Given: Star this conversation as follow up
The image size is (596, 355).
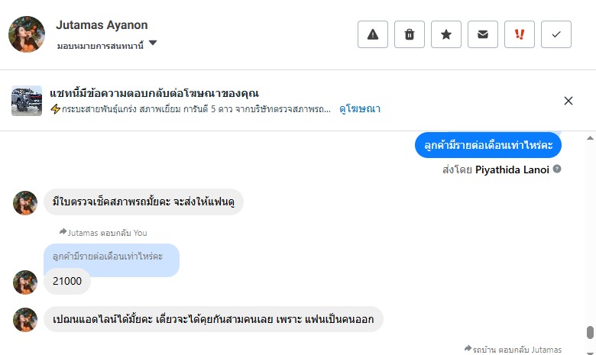Looking at the screenshot, I should (x=446, y=34).
